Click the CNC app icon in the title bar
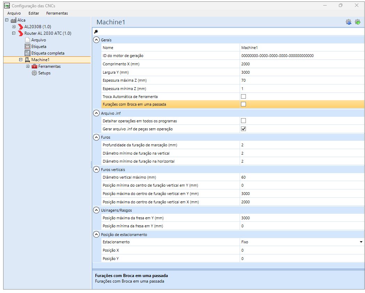The image size is (365, 293). pos(7,6)
